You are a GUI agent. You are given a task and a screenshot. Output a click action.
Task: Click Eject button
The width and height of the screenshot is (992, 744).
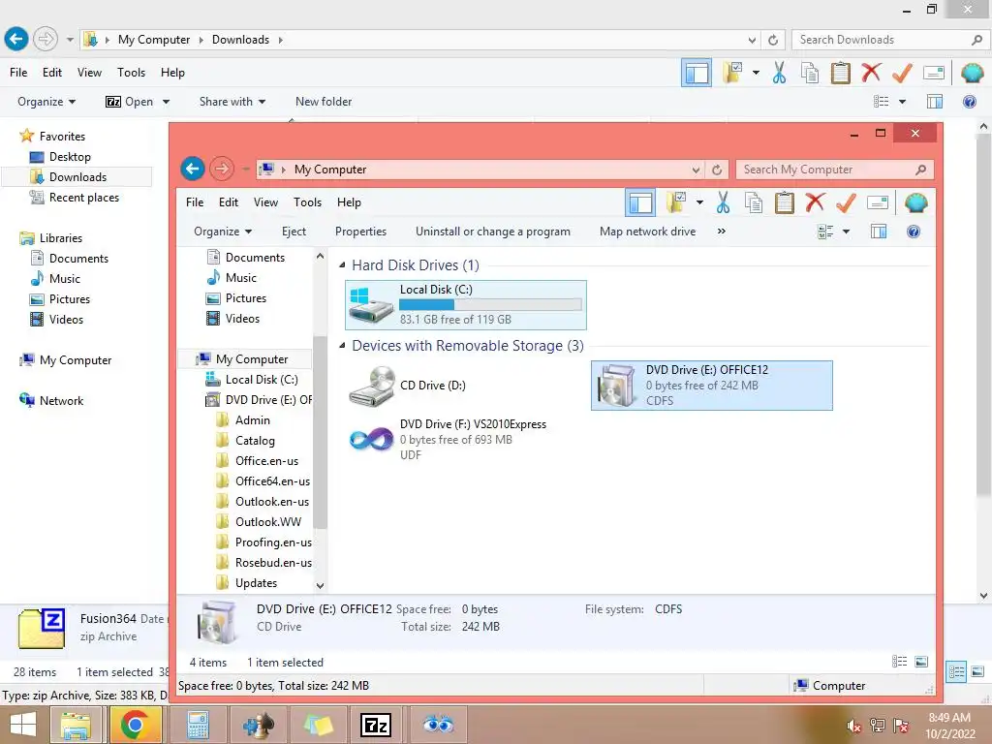(294, 232)
